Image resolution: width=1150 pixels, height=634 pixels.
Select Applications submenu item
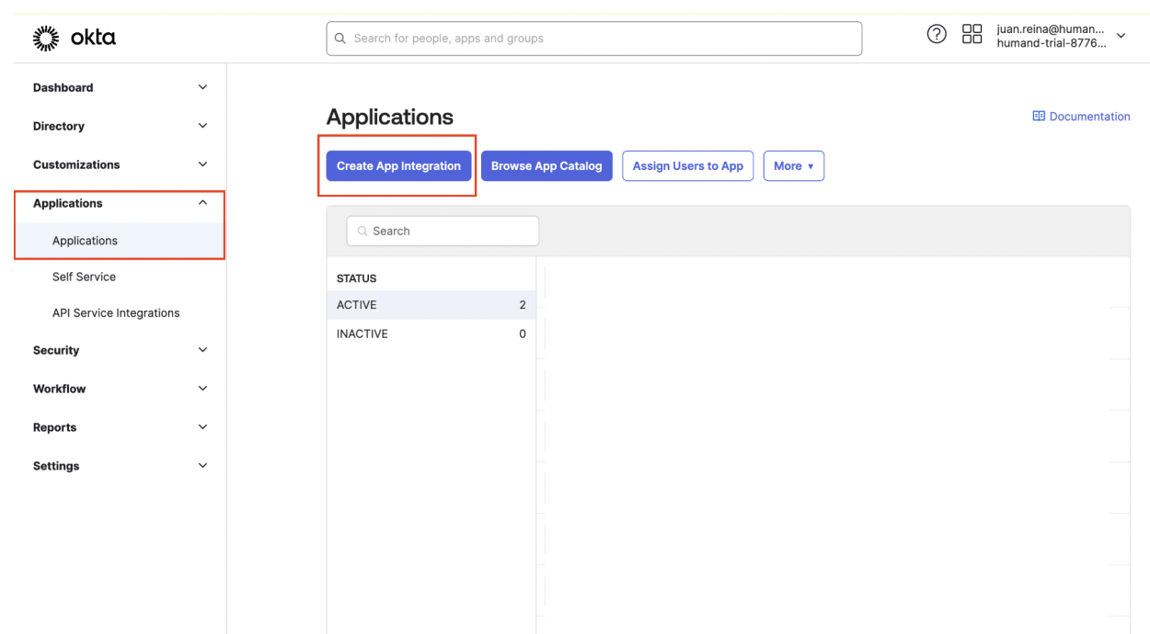(x=85, y=241)
